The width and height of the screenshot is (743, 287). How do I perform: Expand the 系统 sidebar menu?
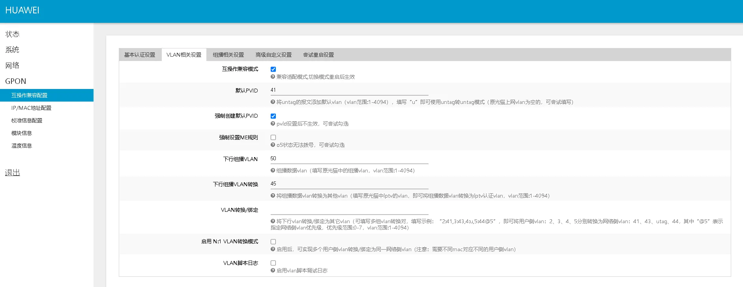pyautogui.click(x=12, y=50)
